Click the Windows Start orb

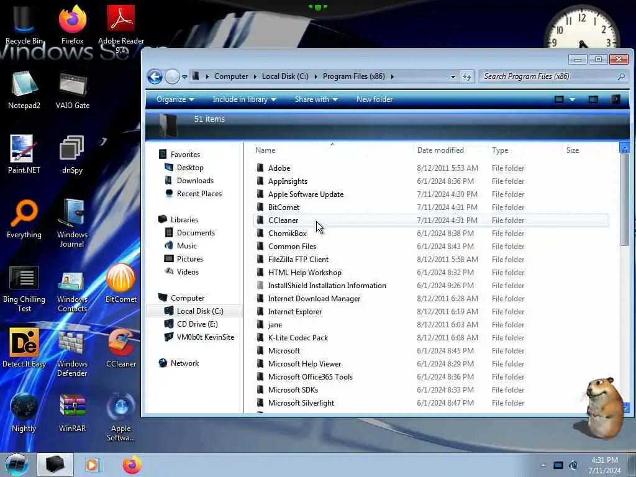[16, 465]
